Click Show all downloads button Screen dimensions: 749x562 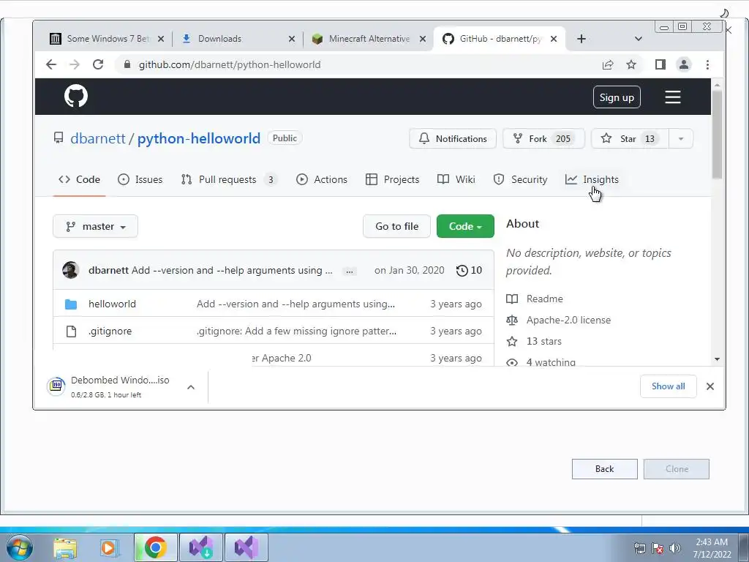pos(669,386)
